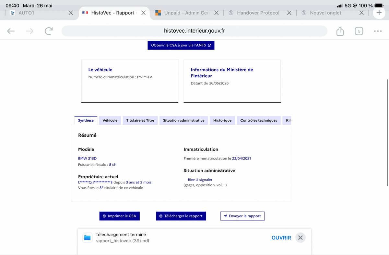Click the BMW 318D model text
Viewport: 389px width, 255px height.
click(x=88, y=159)
